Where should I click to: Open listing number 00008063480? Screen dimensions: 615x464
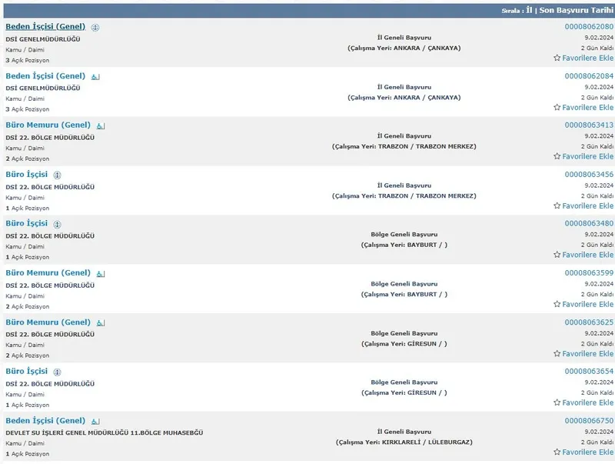coord(588,223)
